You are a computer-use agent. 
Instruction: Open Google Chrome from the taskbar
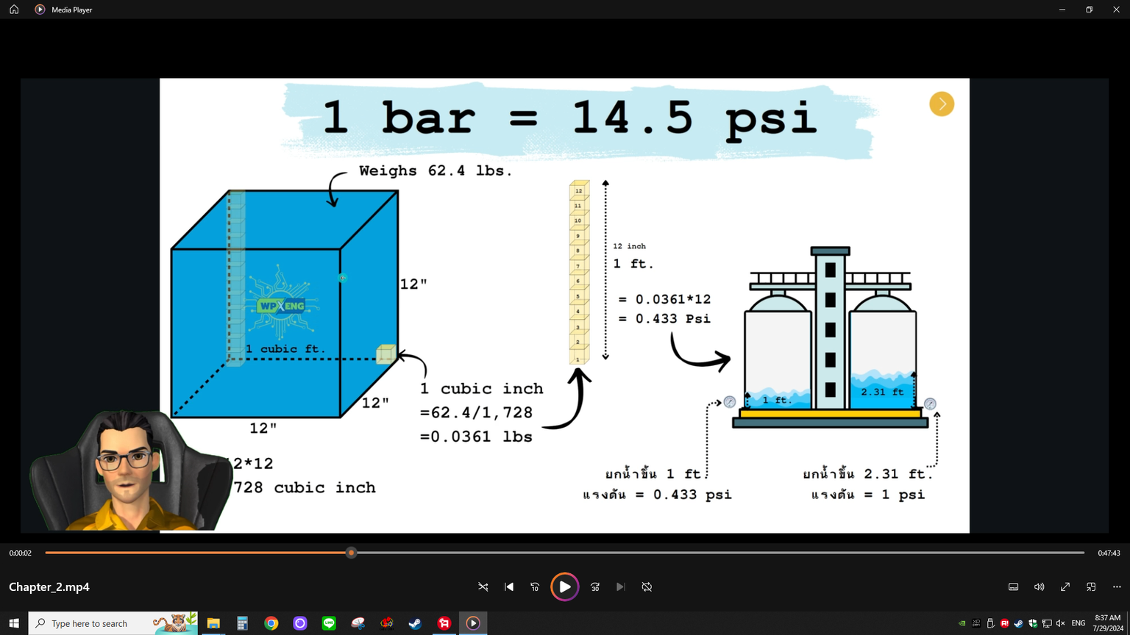pyautogui.click(x=271, y=623)
